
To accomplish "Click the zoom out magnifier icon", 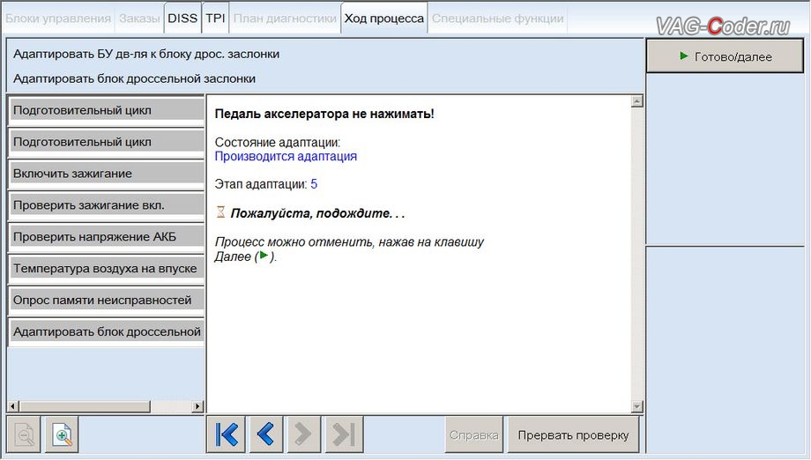I will pyautogui.click(x=24, y=434).
